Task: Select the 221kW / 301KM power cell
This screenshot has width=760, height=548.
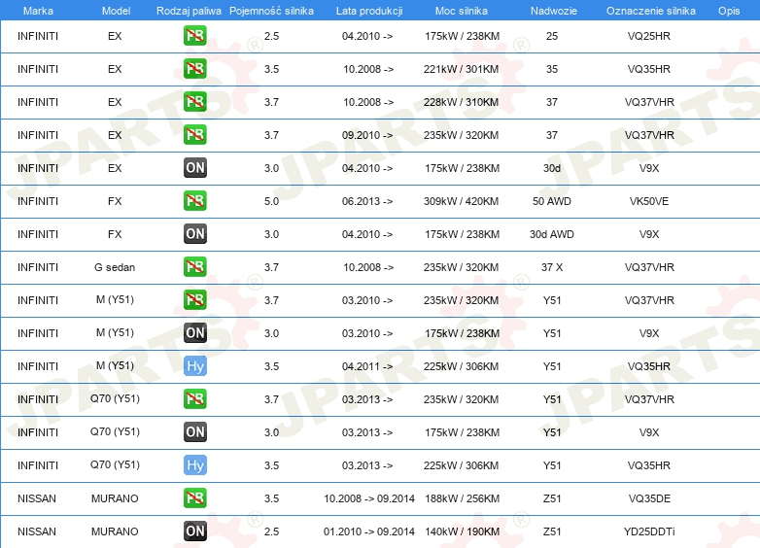Action: pyautogui.click(x=462, y=69)
